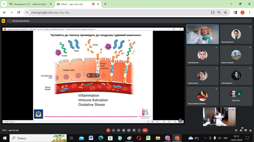Bookmark this page with the star
254x142 pixels.
pos(225,12)
